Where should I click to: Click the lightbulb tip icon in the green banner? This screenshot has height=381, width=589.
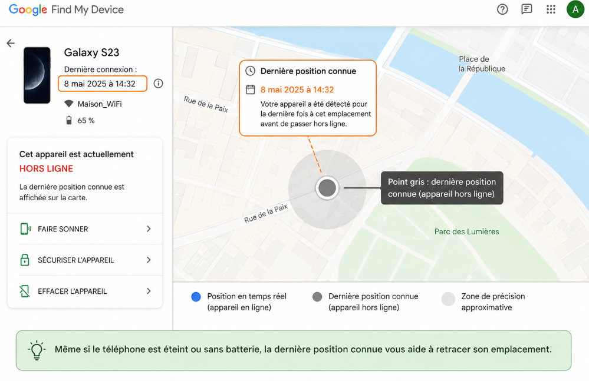pos(37,350)
